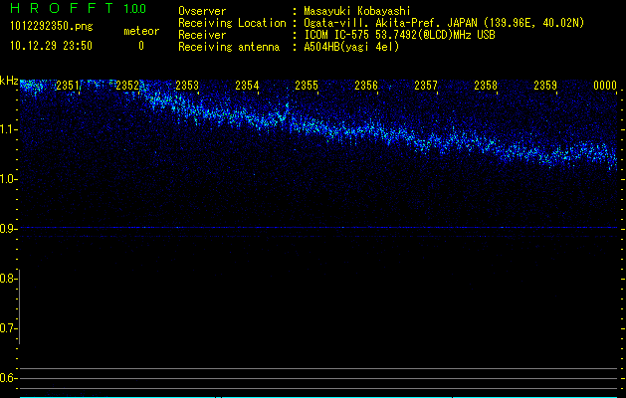
Task: Click the 0.8 kHz axis label
Action: (7, 279)
